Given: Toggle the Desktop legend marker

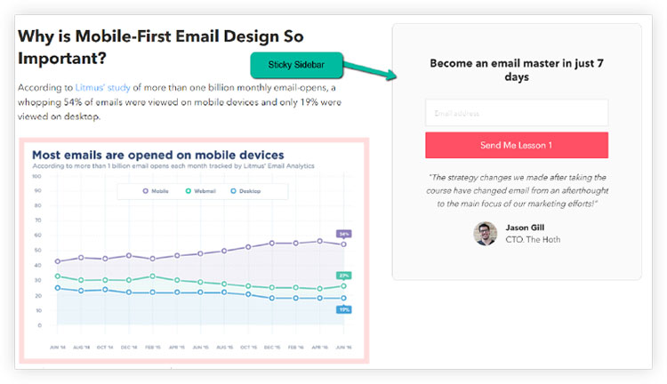Looking at the screenshot, I should pyautogui.click(x=233, y=191).
